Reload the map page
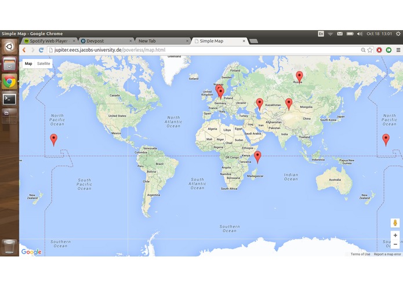Image resolution: width=403 pixels, height=286 pixels. (x=41, y=50)
